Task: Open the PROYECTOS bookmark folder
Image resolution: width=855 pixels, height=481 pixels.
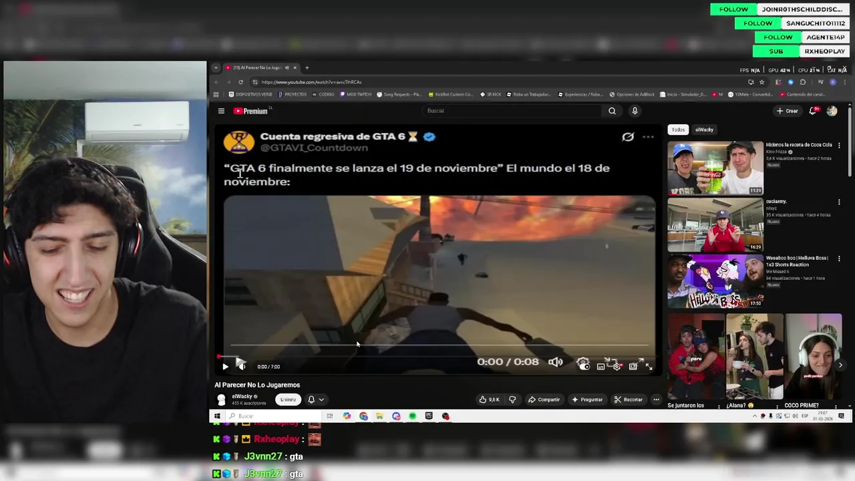Action: 293,94
